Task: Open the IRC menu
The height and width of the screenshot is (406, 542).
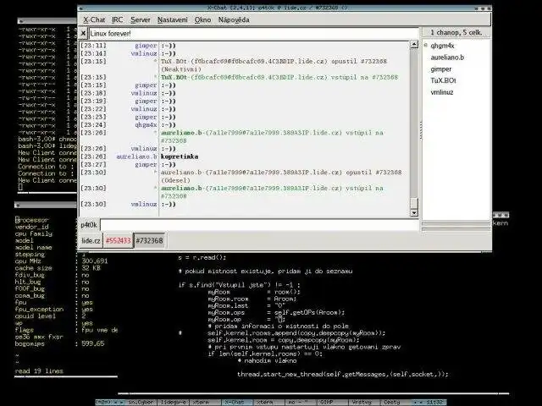Action: [x=117, y=20]
